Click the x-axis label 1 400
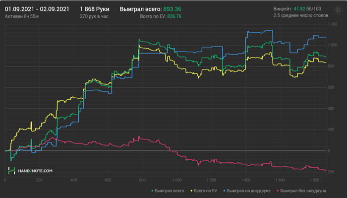The height and width of the screenshot is (198, 347). 245,180
